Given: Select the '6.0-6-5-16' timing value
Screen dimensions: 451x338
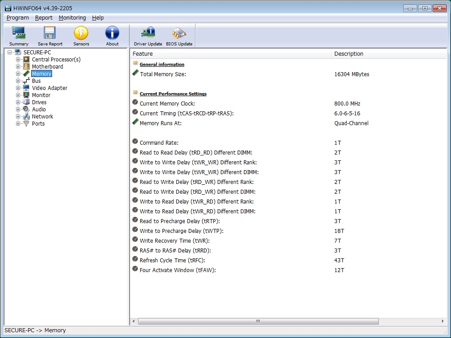Looking at the screenshot, I should pyautogui.click(x=347, y=114).
